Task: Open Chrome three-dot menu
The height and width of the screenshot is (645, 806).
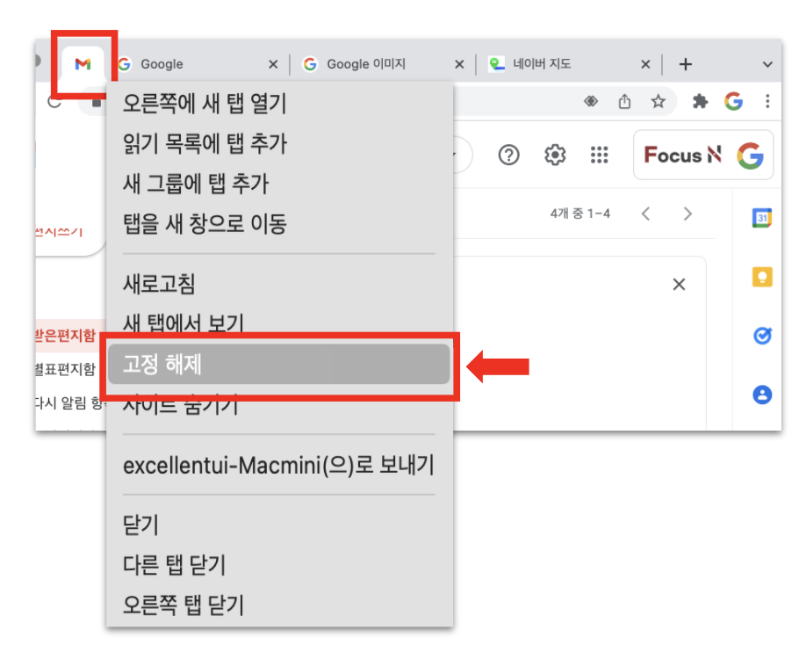Action: coord(767,101)
